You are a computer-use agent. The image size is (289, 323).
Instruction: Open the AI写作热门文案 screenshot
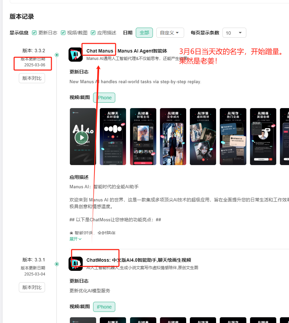pyautogui.click(x=233, y=136)
